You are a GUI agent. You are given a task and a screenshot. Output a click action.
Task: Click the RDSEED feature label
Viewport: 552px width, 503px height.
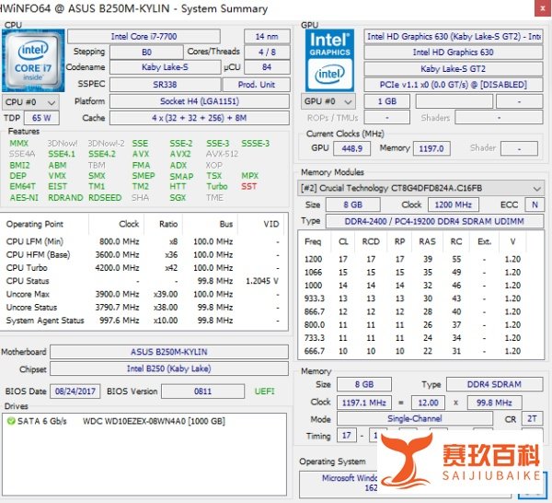105,198
